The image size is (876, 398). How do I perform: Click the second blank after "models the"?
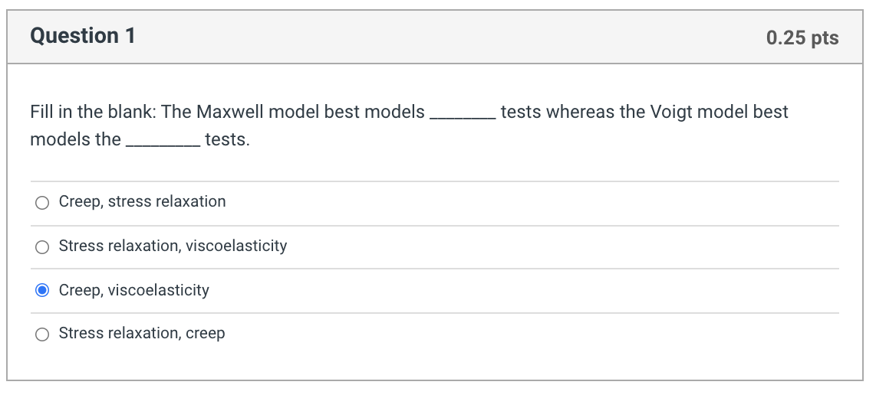click(x=163, y=142)
